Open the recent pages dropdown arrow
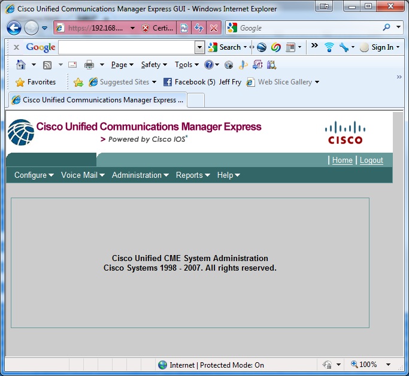The image size is (409, 376). pos(44,28)
